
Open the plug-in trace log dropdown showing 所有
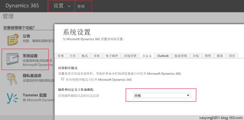162,95
